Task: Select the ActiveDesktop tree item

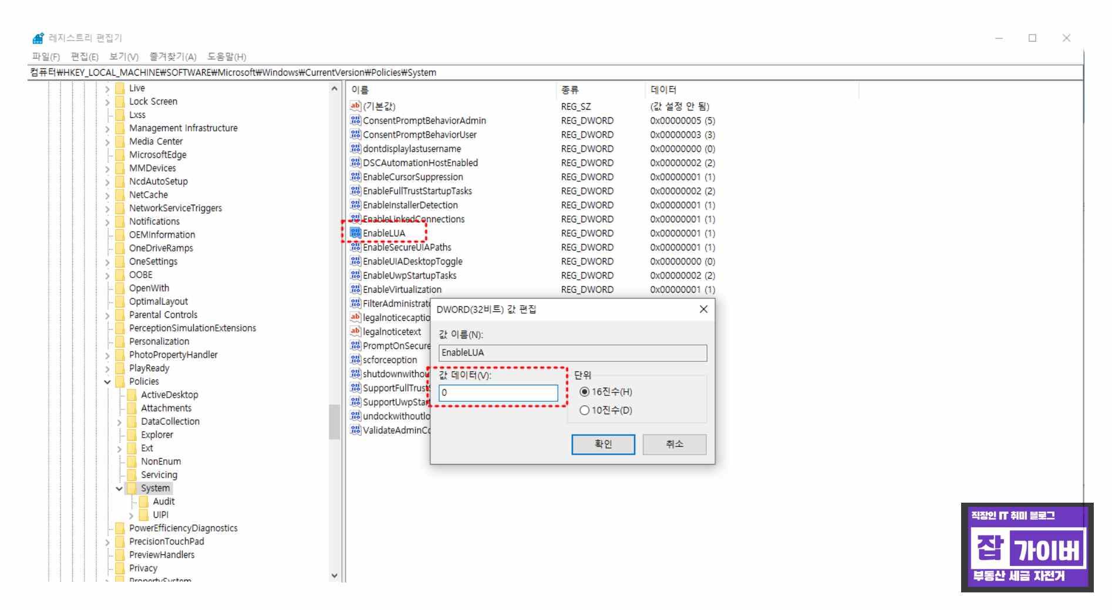Action: click(169, 395)
